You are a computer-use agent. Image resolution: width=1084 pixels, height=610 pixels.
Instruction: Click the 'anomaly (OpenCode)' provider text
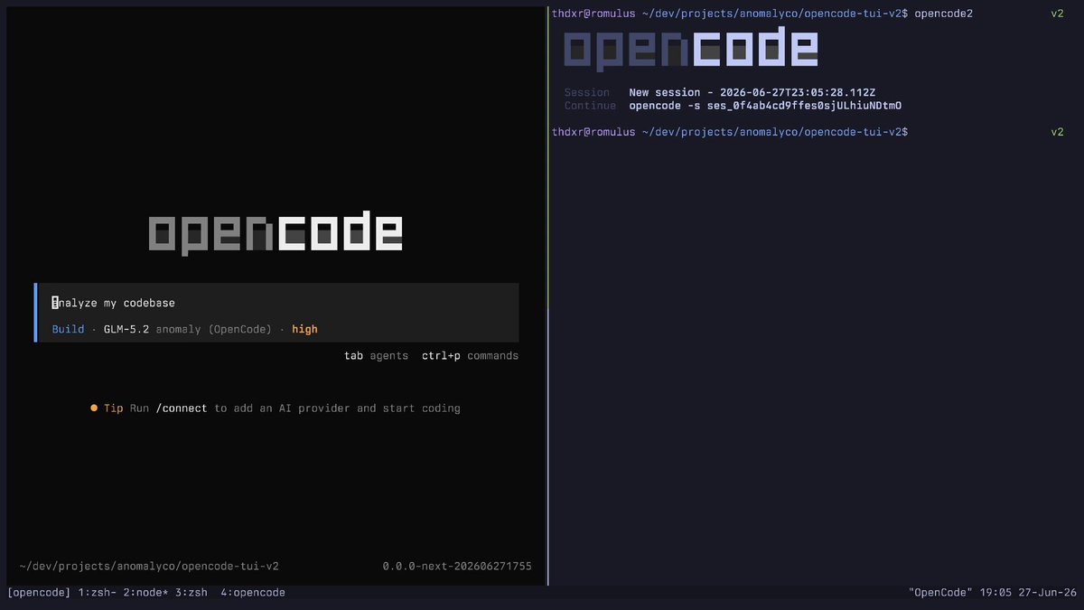click(213, 329)
